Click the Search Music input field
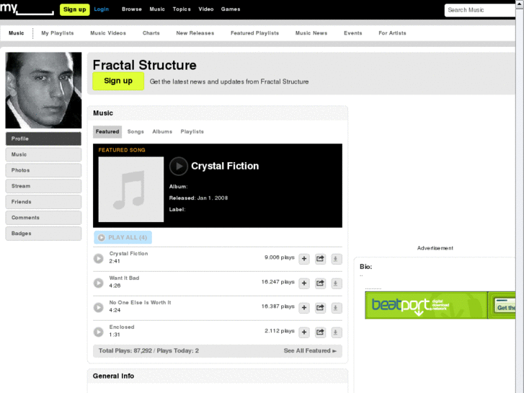This screenshot has height=393, width=524. coord(481,10)
